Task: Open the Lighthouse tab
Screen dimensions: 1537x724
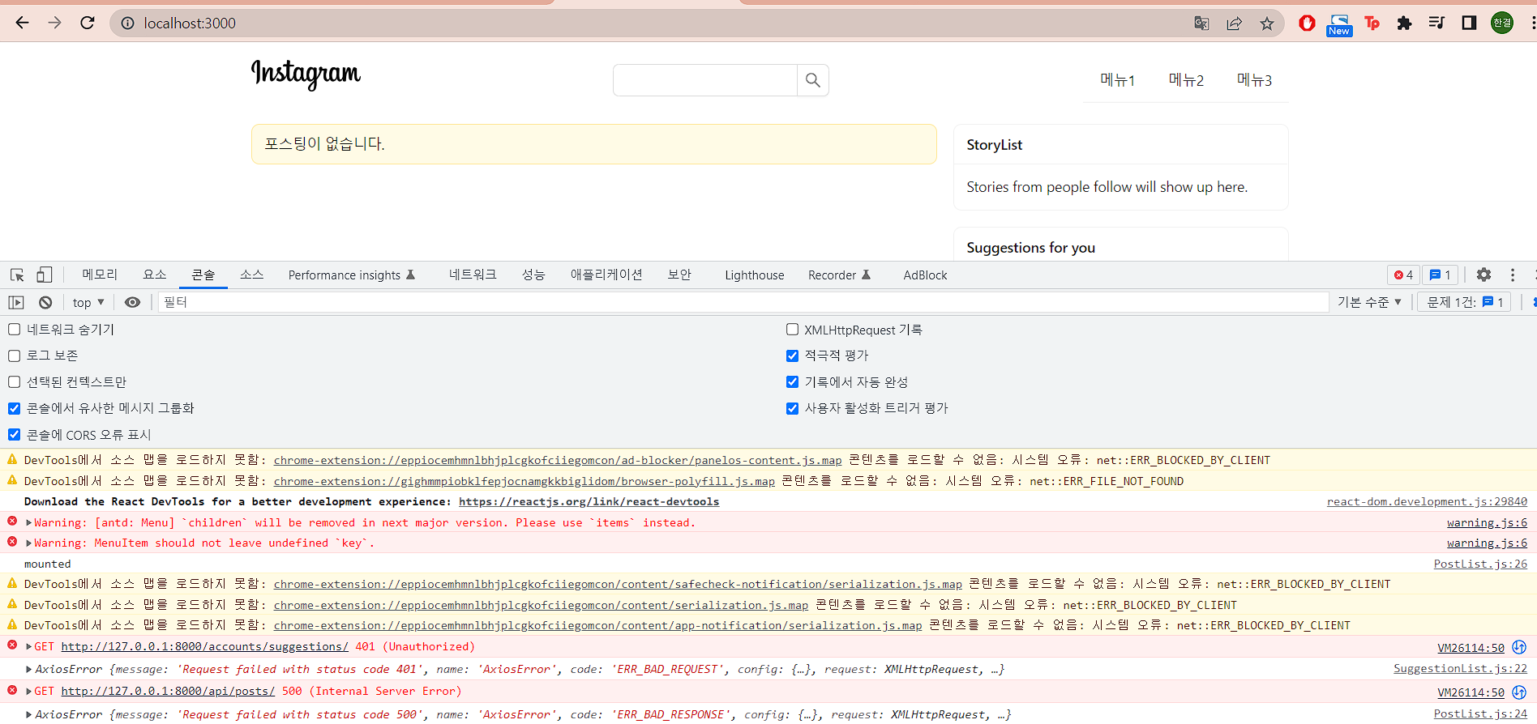Action: (x=755, y=275)
